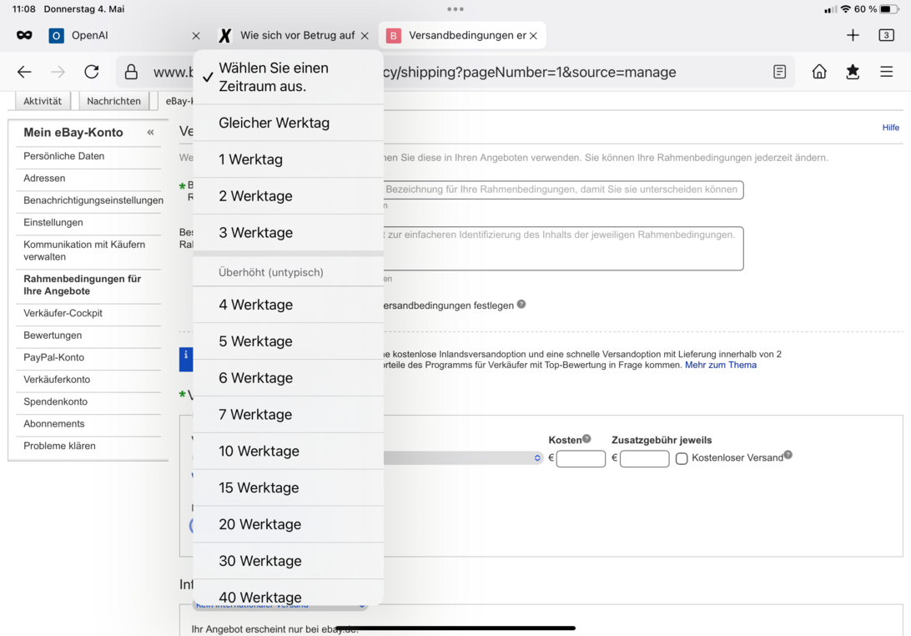Open the reader view icon
The image size is (911, 636).
point(779,72)
